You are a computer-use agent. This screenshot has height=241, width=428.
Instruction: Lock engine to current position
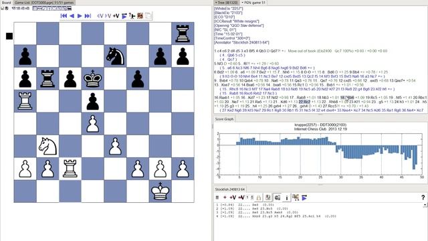pyautogui.click(x=259, y=197)
